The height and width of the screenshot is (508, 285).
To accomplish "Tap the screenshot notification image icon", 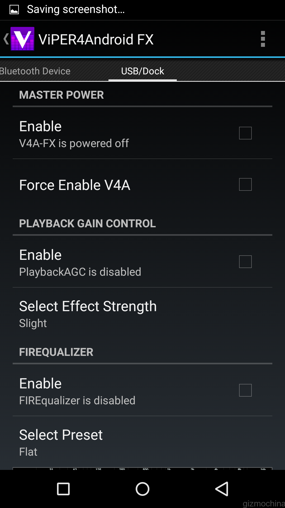I will [x=14, y=10].
